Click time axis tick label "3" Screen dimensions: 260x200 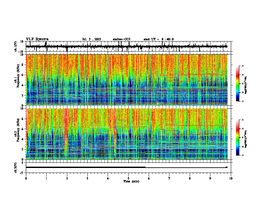click(x=87, y=178)
